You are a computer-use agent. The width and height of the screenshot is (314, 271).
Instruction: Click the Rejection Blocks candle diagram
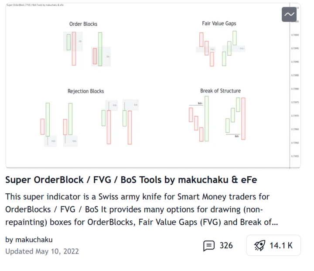click(x=89, y=122)
